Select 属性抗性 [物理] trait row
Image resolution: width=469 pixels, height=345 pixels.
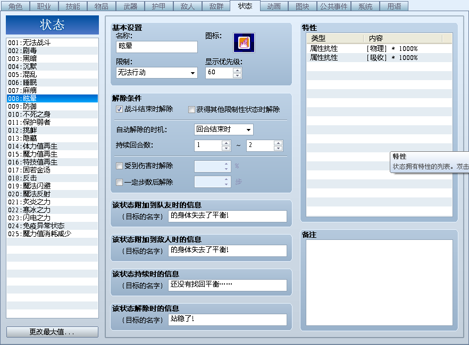click(x=379, y=49)
